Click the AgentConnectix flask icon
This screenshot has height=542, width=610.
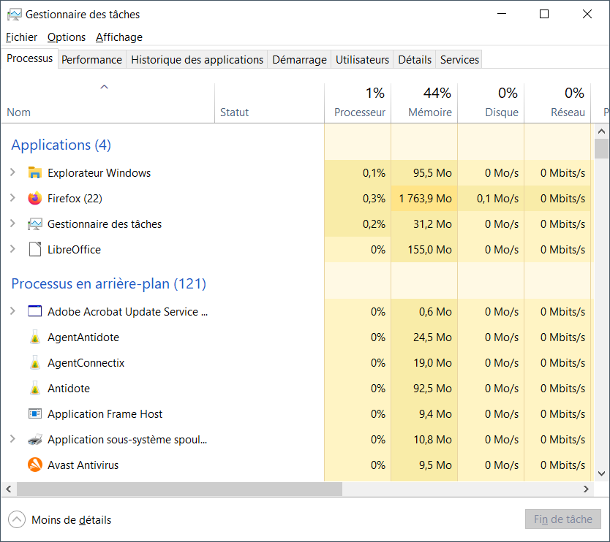click(x=35, y=362)
